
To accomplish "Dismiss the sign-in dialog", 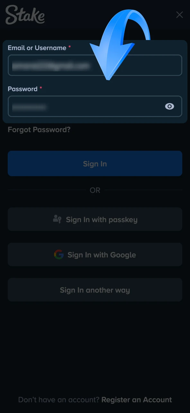I will pos(179,15).
